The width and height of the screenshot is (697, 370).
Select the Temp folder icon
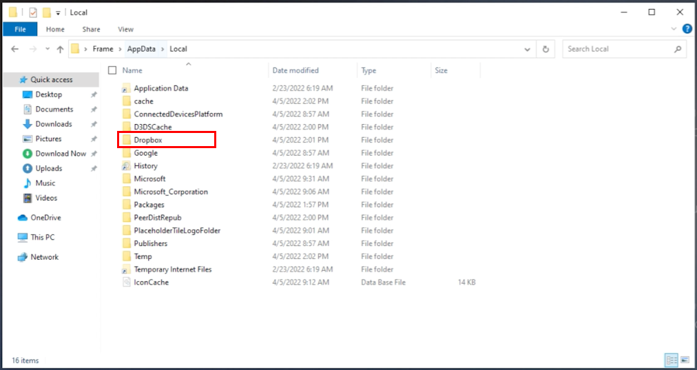(127, 256)
